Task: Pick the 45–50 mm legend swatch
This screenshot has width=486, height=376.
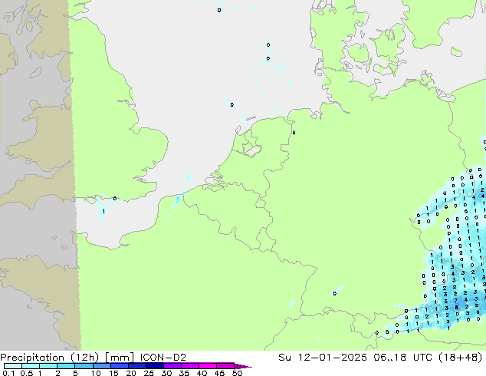Action: point(225,366)
